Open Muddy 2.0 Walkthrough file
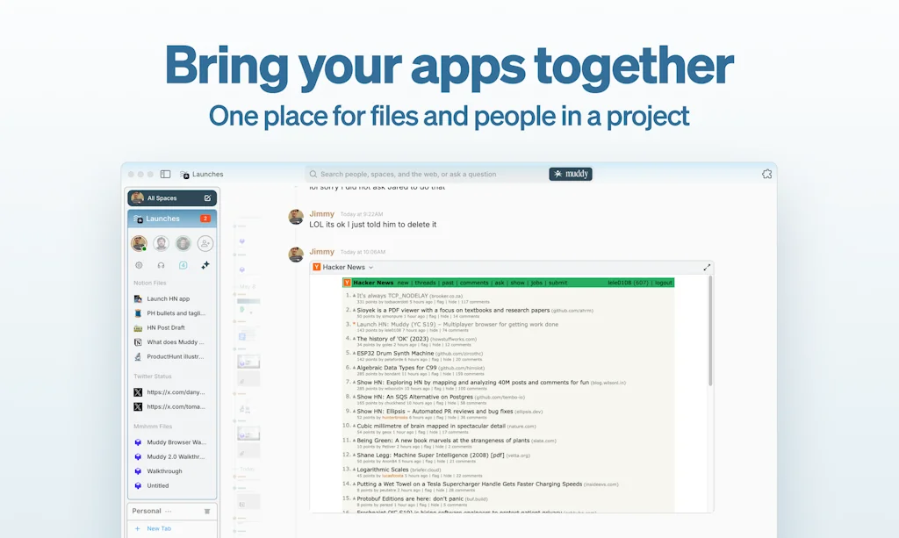Viewport: 899px width, 538px height. pos(176,456)
